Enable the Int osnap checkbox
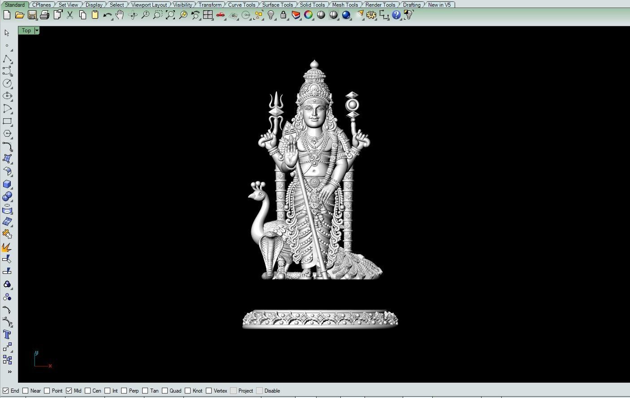The image size is (630, 398). tap(108, 391)
